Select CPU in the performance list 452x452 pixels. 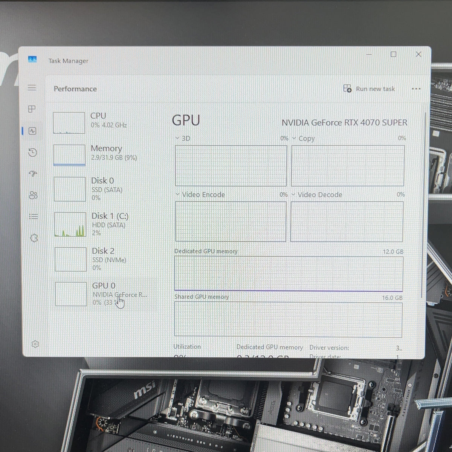point(104,122)
